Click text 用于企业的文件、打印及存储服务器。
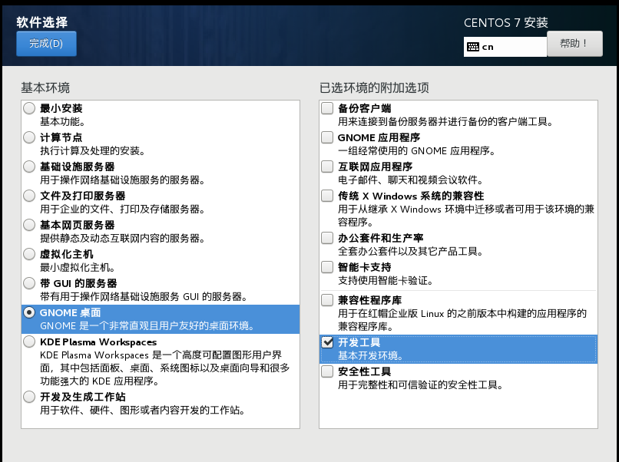The height and width of the screenshot is (462, 619). [x=124, y=209]
